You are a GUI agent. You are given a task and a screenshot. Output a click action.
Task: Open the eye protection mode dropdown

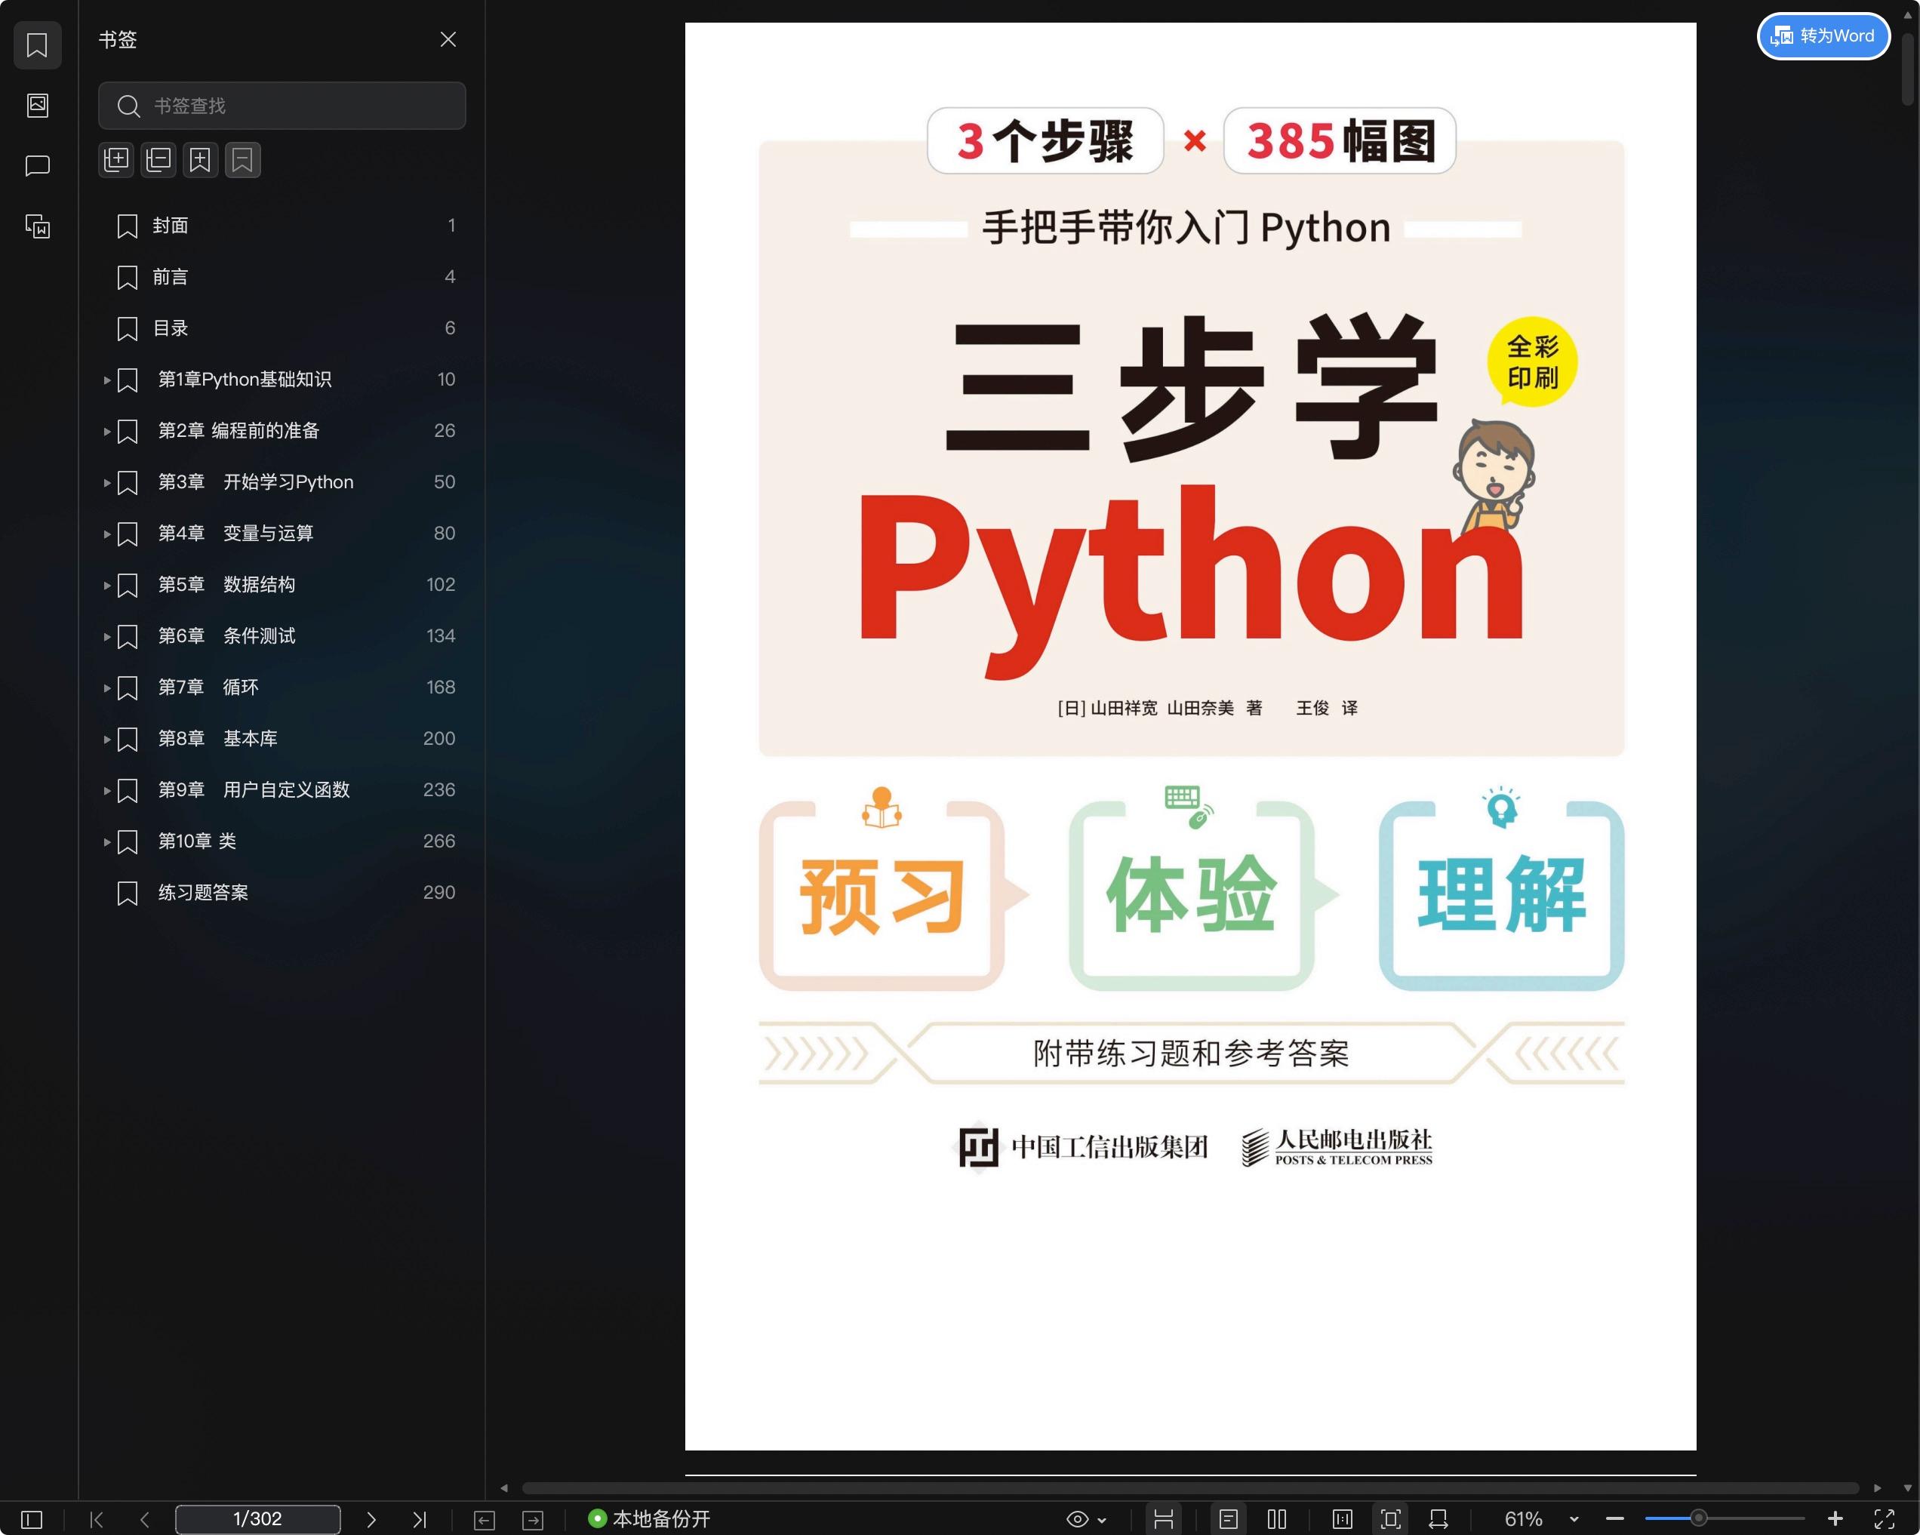click(x=1103, y=1520)
